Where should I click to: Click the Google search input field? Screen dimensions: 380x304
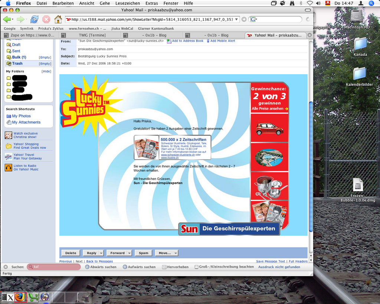(x=279, y=19)
